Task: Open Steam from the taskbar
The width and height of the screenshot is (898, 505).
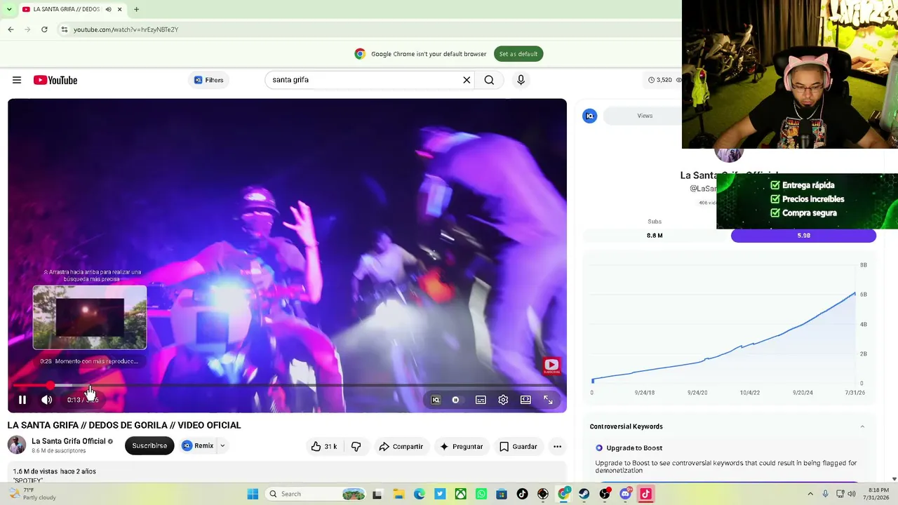Action: click(584, 494)
